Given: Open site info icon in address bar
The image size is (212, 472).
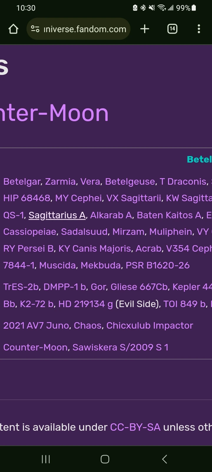Looking at the screenshot, I should coord(35,29).
